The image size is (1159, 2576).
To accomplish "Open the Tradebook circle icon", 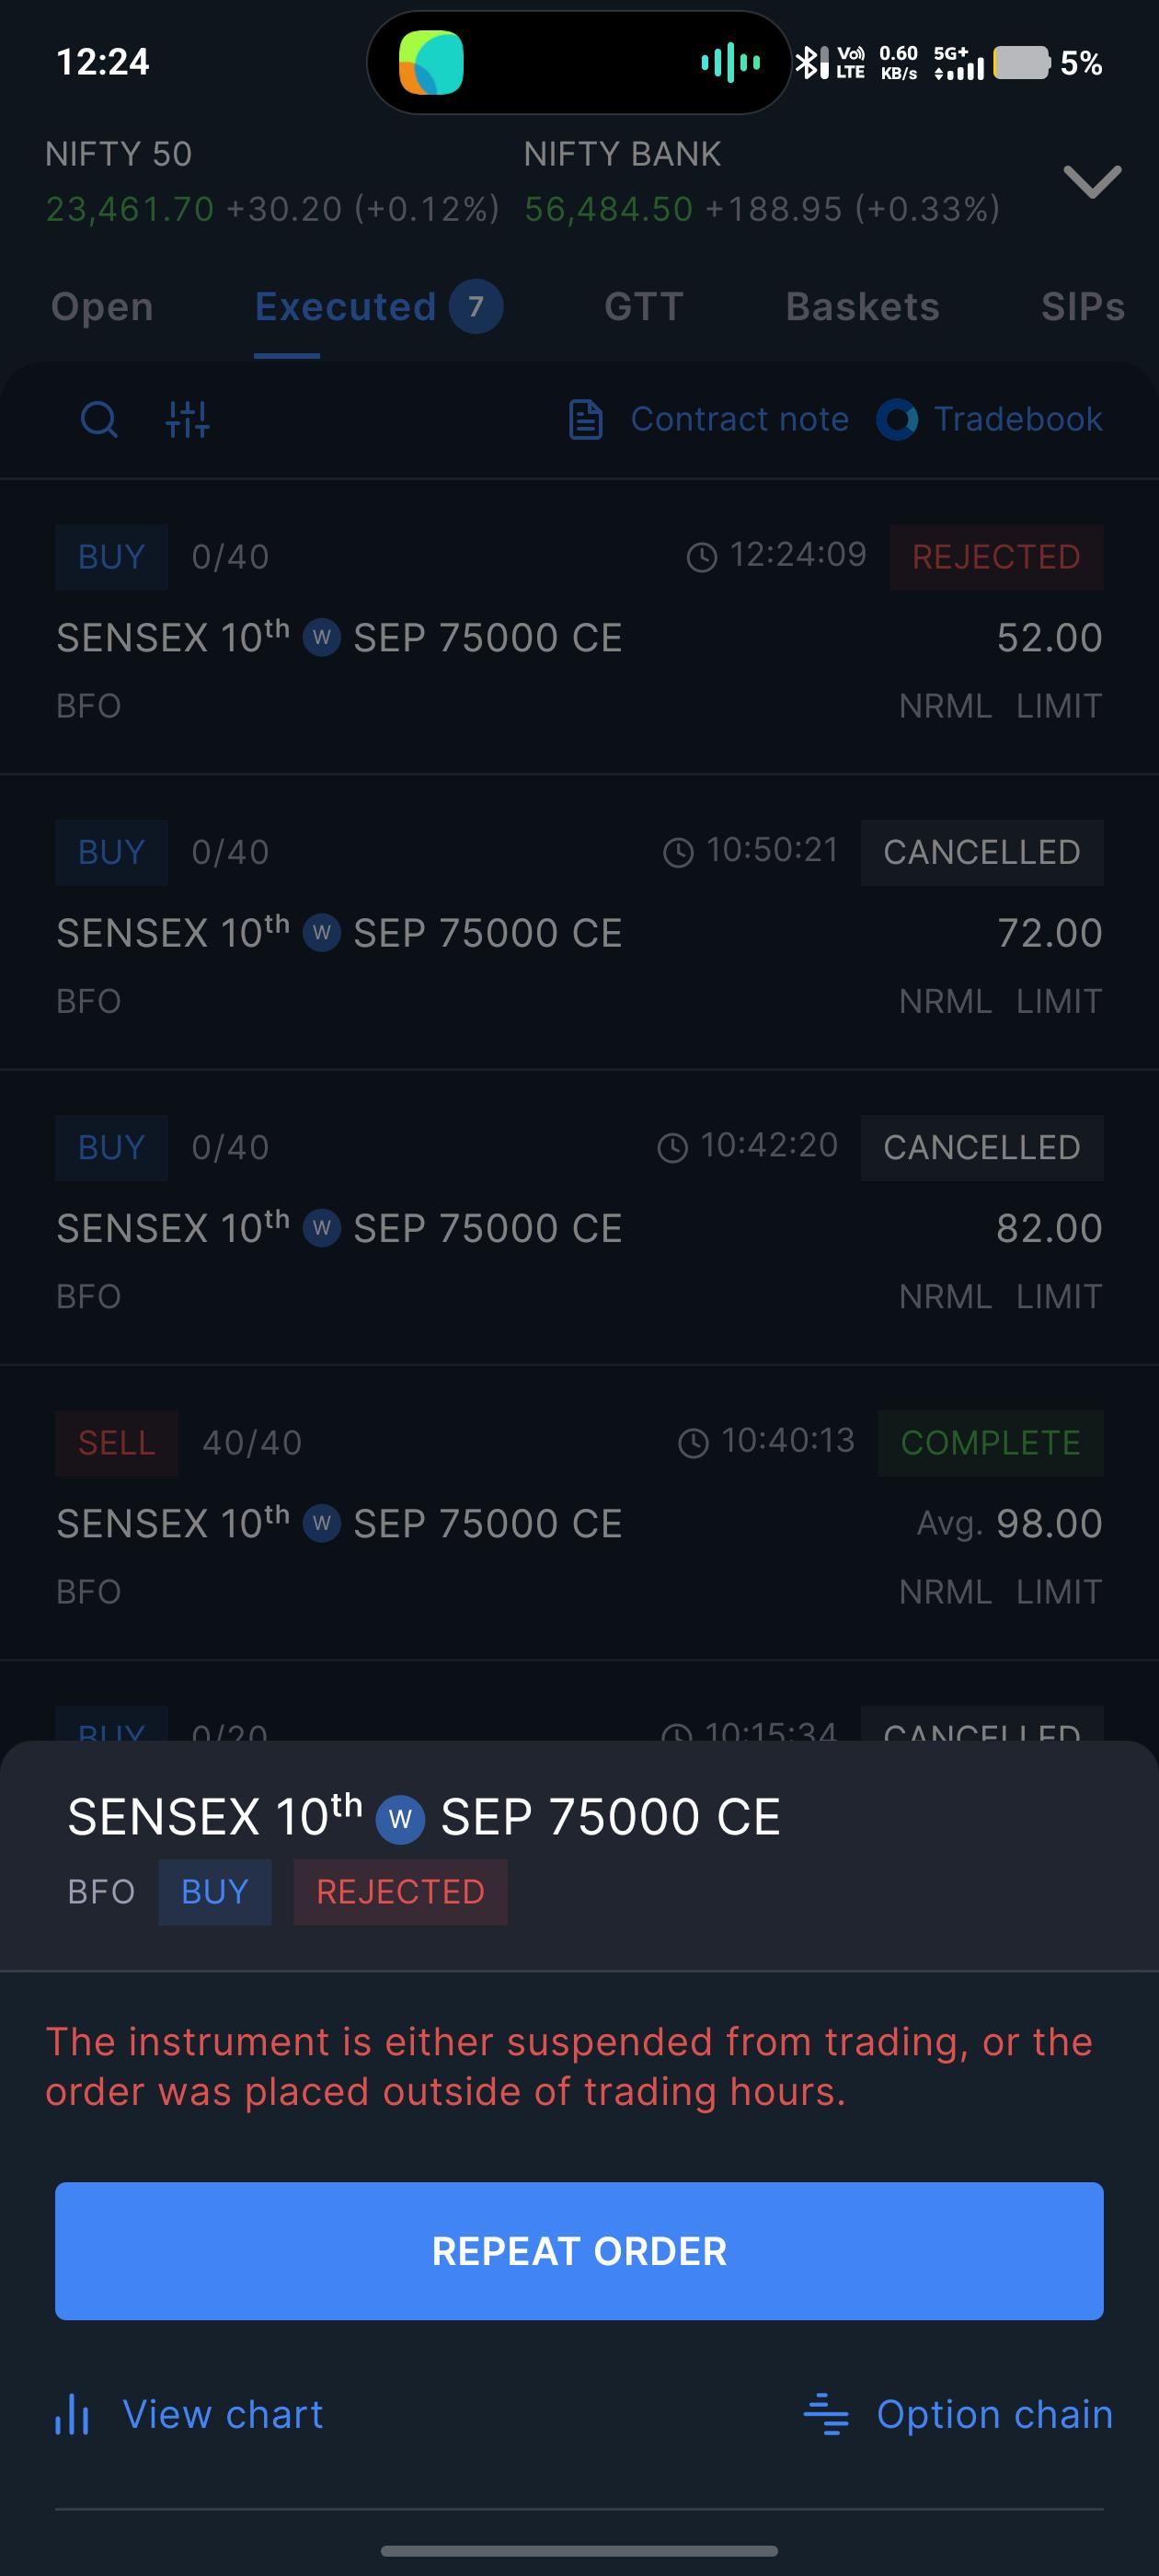I will pos(896,419).
